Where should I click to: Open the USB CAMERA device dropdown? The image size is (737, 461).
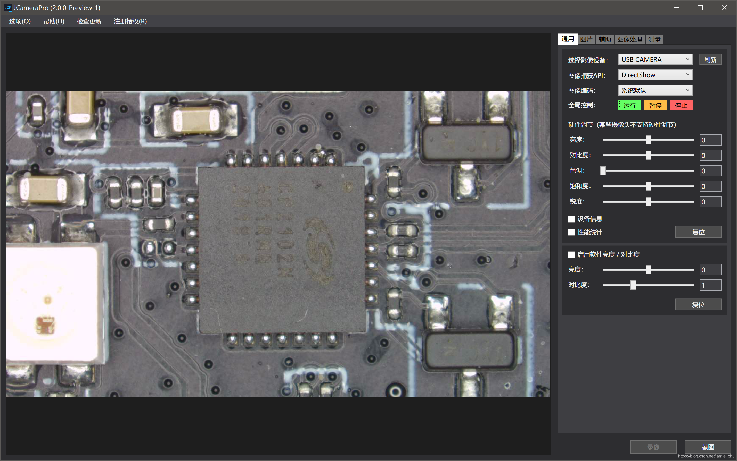point(655,59)
